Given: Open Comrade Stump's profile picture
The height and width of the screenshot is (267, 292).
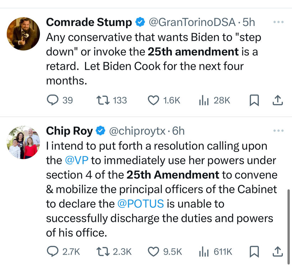Looking at the screenshot, I should coord(23,33).
